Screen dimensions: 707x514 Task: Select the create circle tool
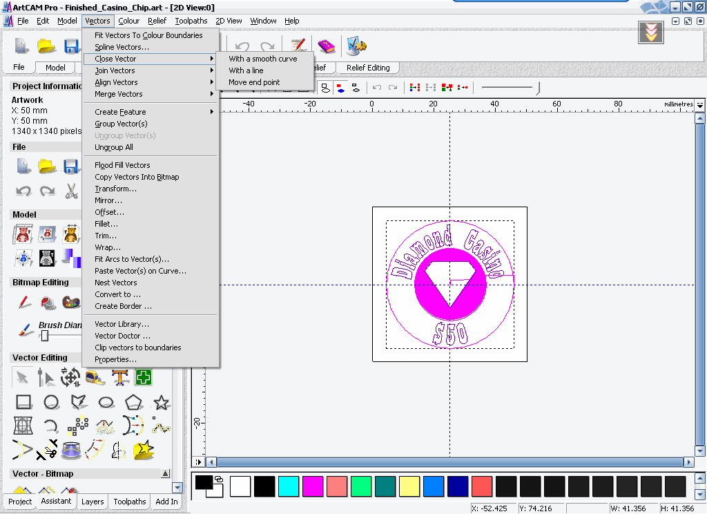click(51, 401)
